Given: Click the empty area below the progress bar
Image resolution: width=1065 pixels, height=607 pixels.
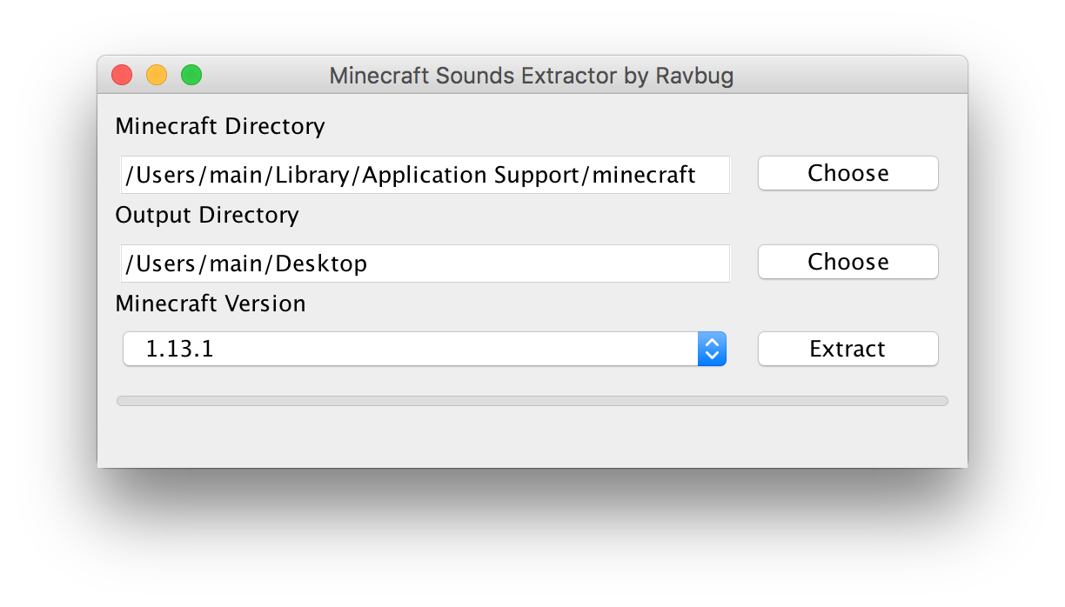Looking at the screenshot, I should click(x=532, y=439).
